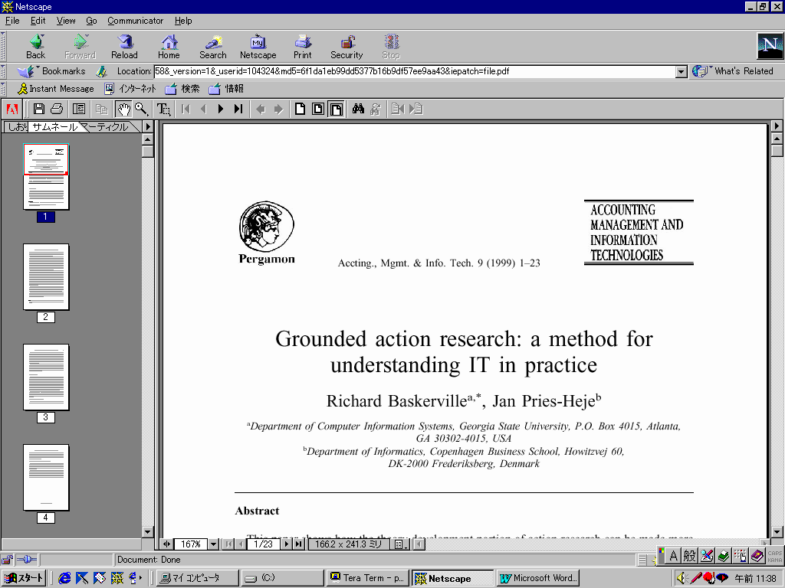Switch to Tera Term taskbar window

368,578
